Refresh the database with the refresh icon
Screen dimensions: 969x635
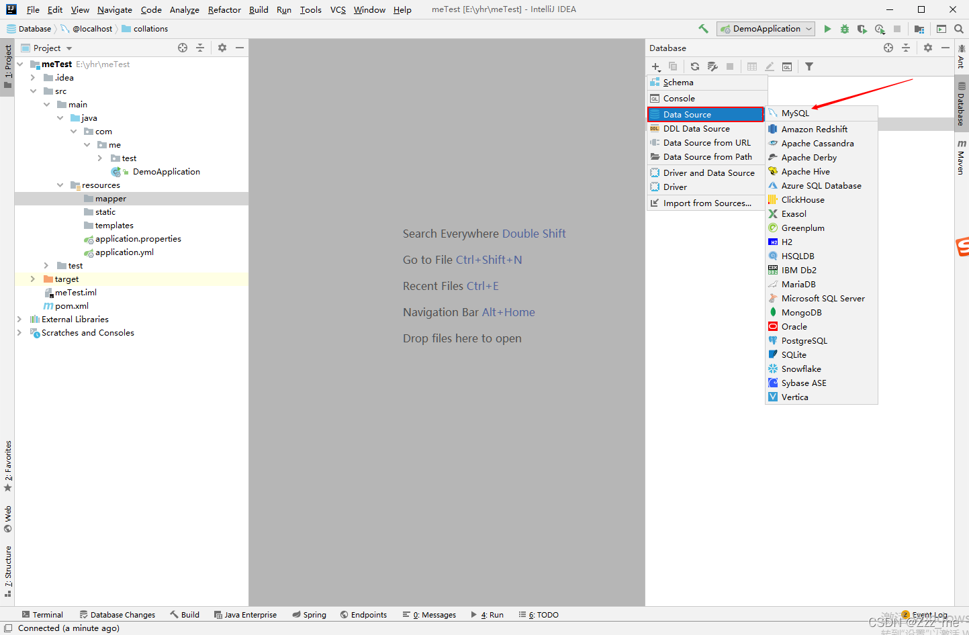[695, 66]
